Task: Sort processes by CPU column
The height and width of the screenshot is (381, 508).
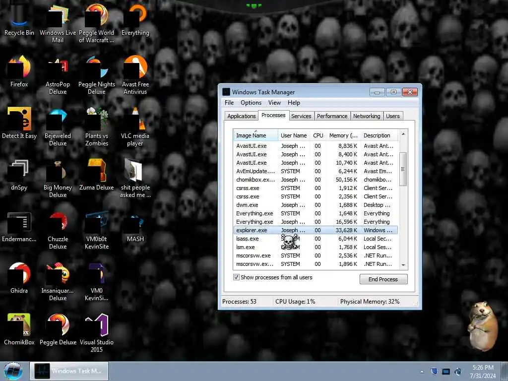Action: [318, 135]
